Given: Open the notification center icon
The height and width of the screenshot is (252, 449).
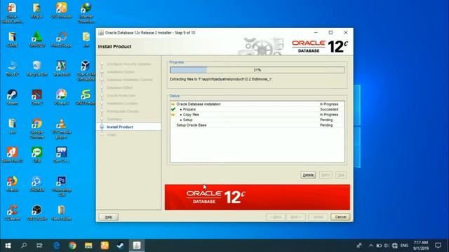Looking at the screenshot, I should point(438,246).
